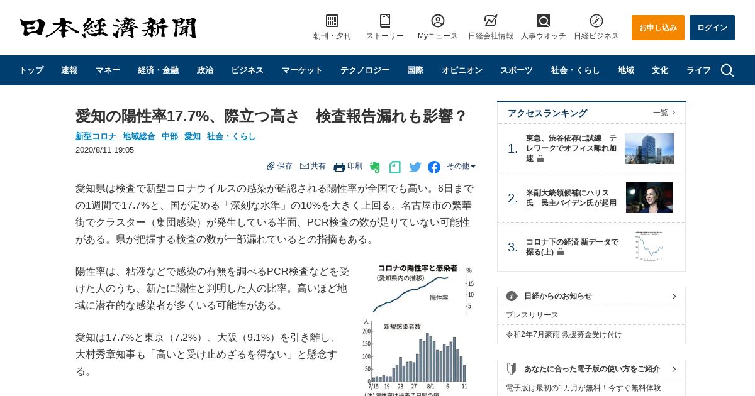
Task: Click the 日本経済新聞 logo
Action: point(108,28)
